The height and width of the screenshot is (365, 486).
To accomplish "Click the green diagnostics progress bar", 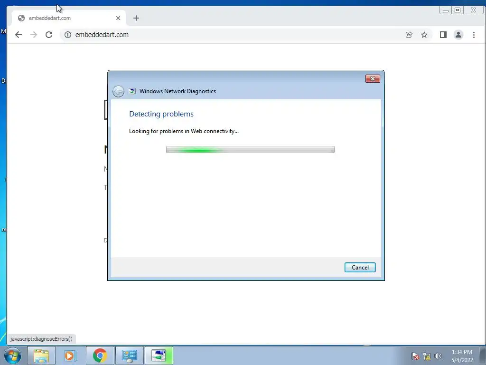I will click(x=250, y=150).
